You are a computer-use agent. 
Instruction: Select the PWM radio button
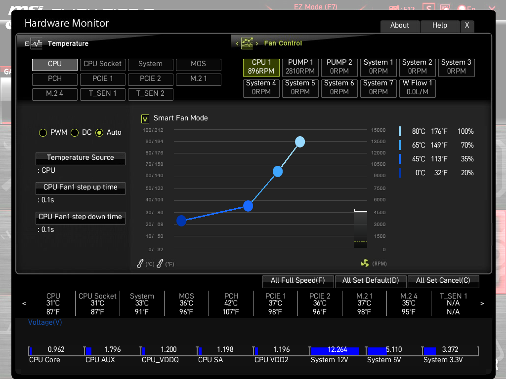click(43, 133)
